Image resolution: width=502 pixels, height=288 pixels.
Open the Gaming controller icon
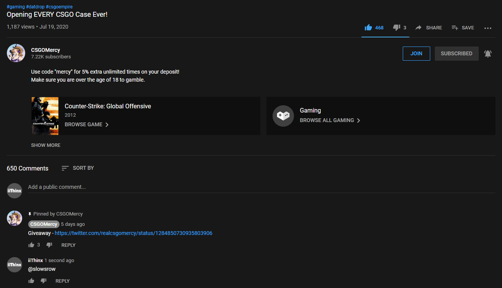283,116
